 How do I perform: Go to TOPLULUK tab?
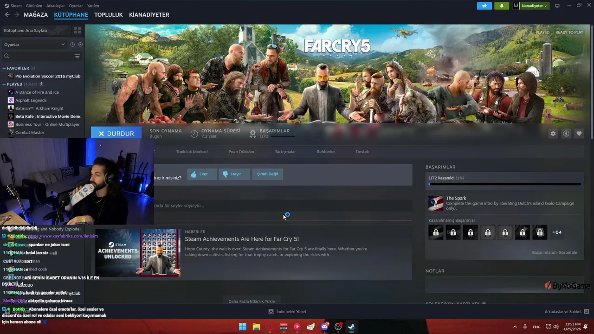109,15
